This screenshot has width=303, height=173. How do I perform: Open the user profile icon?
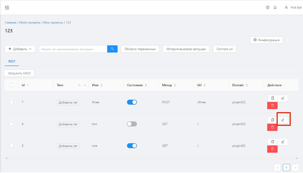(x=286, y=8)
